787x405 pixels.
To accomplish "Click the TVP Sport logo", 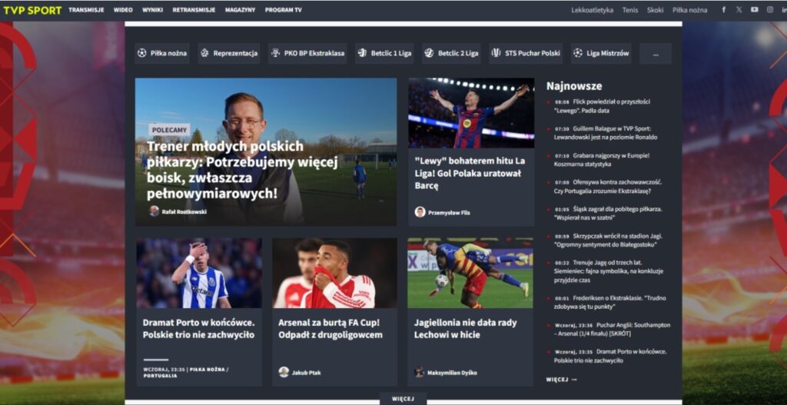I will tap(31, 10).
